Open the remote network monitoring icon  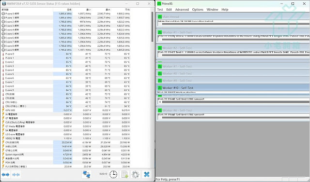pos(87,174)
